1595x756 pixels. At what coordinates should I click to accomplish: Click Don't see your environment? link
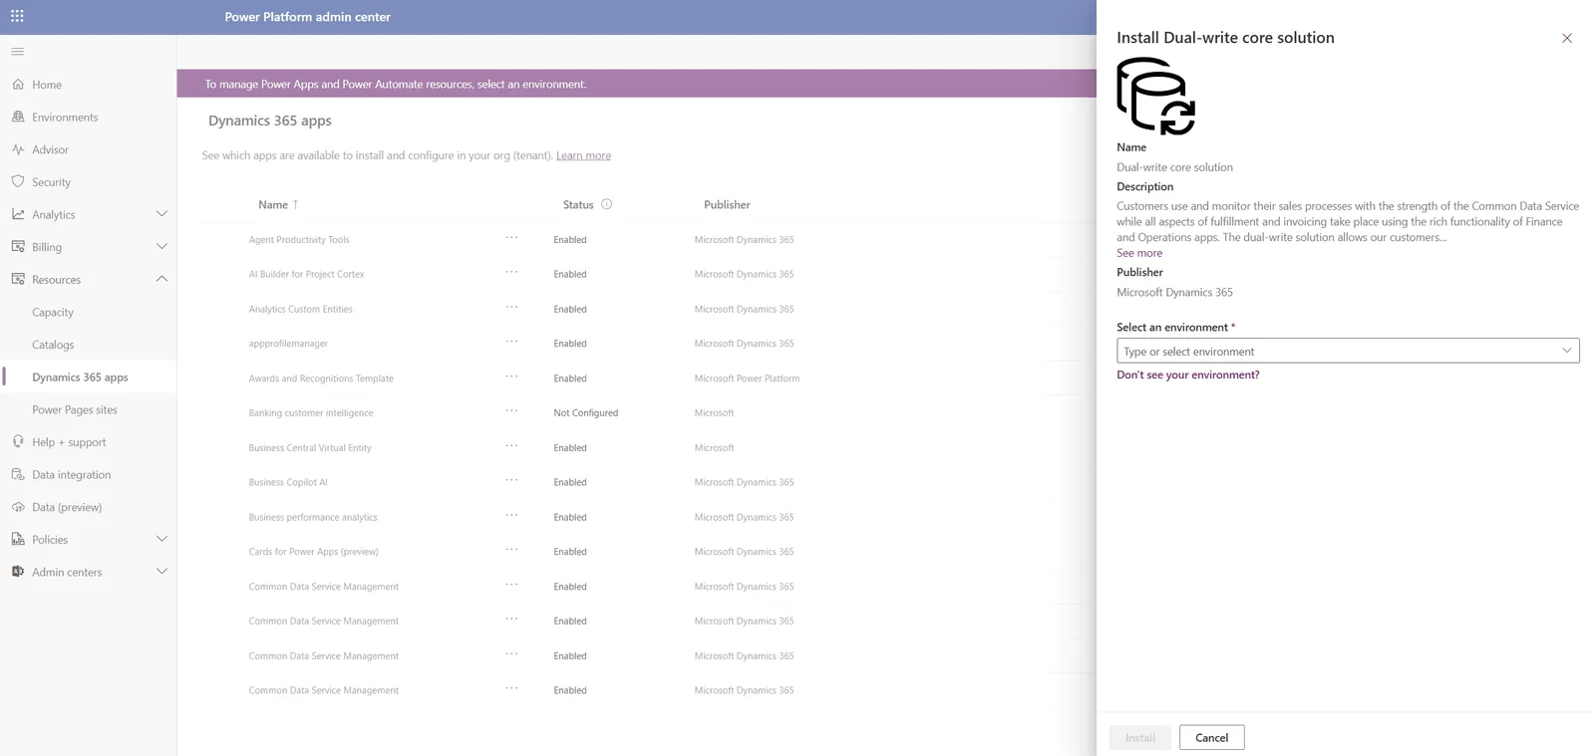pyautogui.click(x=1187, y=375)
